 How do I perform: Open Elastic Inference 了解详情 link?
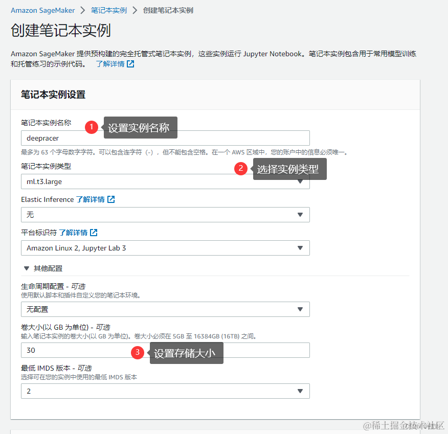click(x=91, y=199)
